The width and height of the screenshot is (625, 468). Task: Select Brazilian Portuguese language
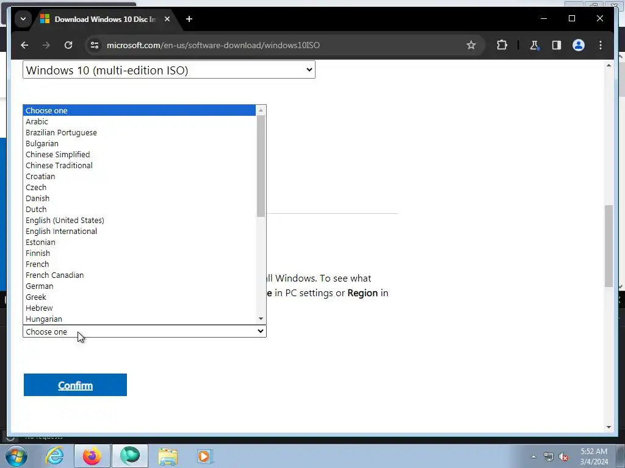(139, 132)
